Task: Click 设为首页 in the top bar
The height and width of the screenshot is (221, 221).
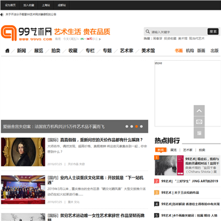Action: tap(10, 5)
